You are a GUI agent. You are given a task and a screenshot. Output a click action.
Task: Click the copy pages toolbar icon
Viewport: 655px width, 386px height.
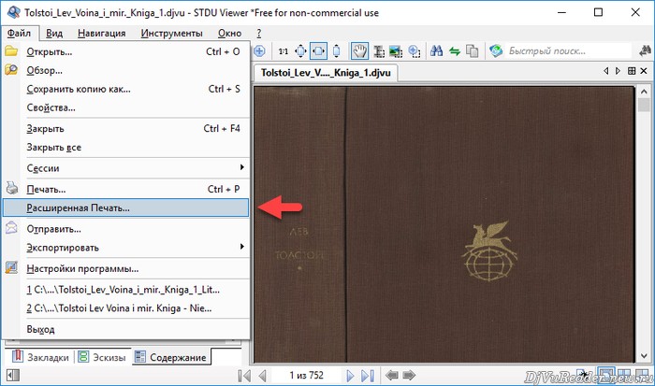click(472, 51)
